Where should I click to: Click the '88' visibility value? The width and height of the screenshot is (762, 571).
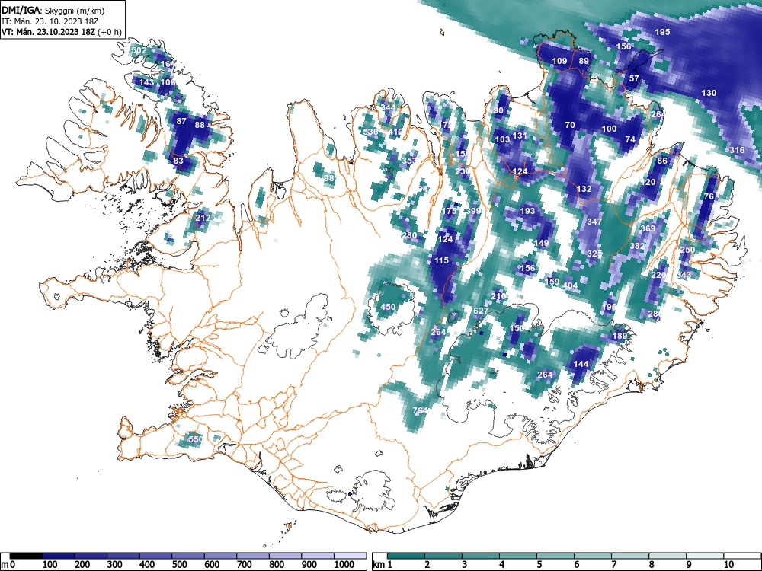click(x=200, y=125)
